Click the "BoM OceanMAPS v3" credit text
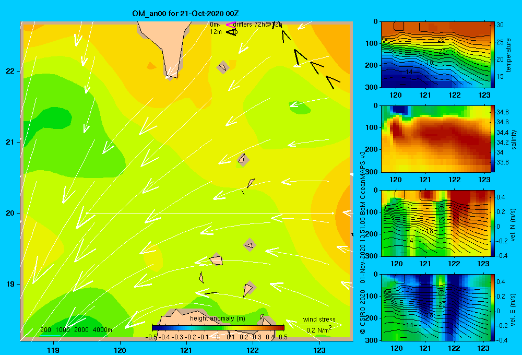 [x=363, y=182]
